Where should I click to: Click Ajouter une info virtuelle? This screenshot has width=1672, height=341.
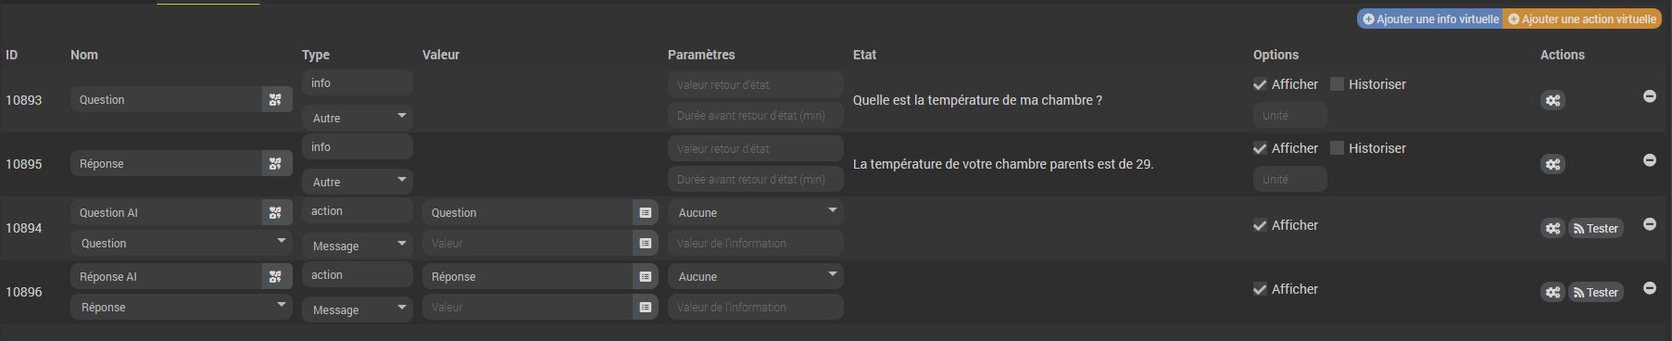(1429, 19)
